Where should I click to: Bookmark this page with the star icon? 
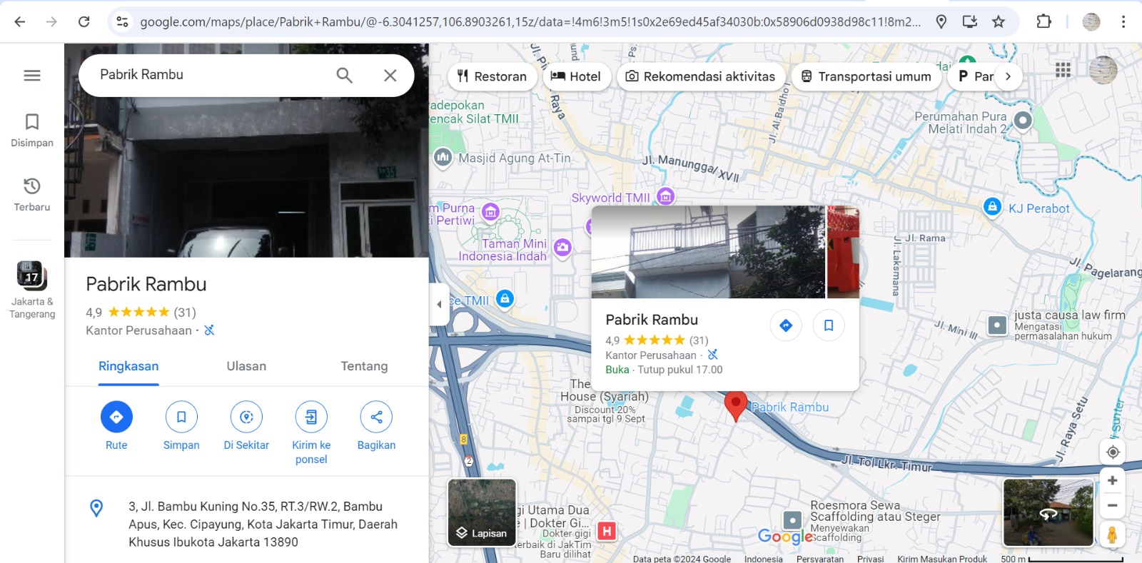click(999, 21)
